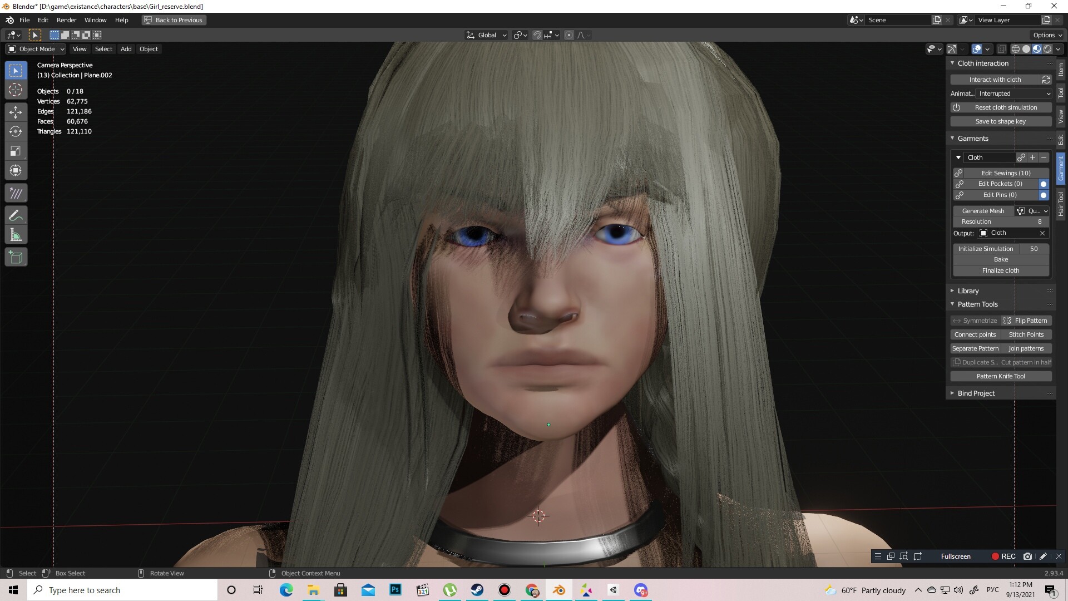Open the Global transform orientation dropdown
The image size is (1068, 601).
[x=486, y=35]
